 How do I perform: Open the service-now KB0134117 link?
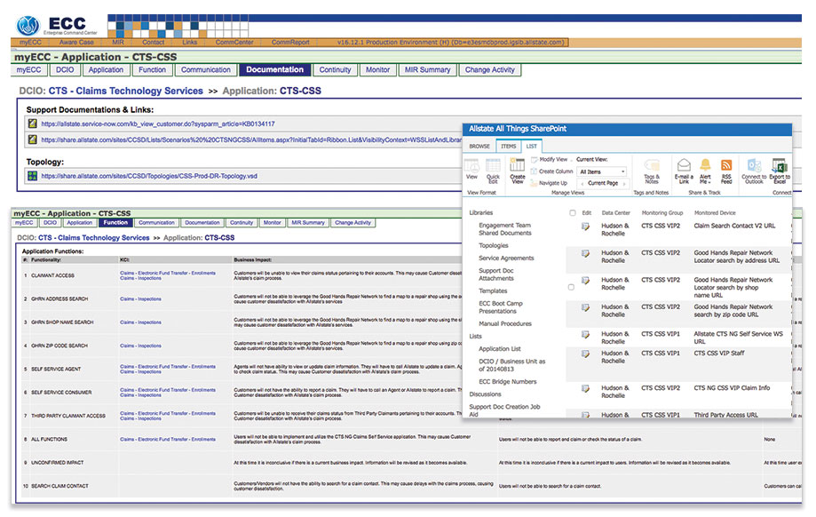click(158, 123)
